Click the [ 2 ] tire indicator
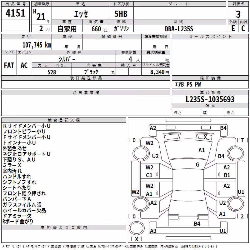Screen dimensions: 250x250 click(x=242, y=216)
